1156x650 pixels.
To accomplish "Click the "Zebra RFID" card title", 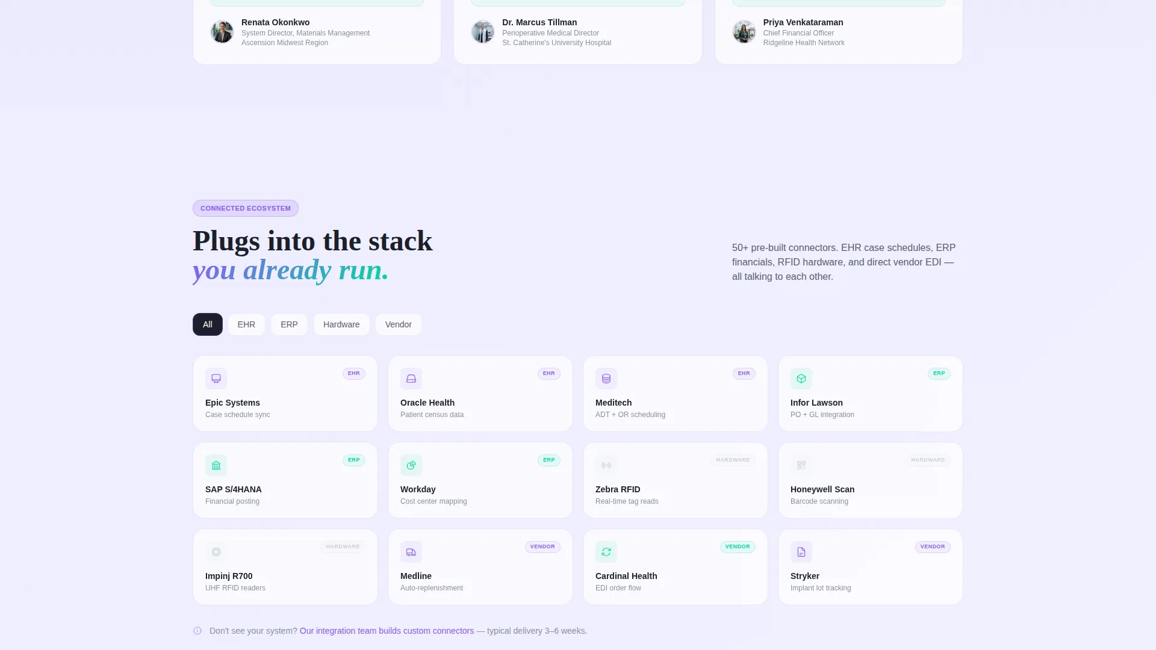I will 618,489.
